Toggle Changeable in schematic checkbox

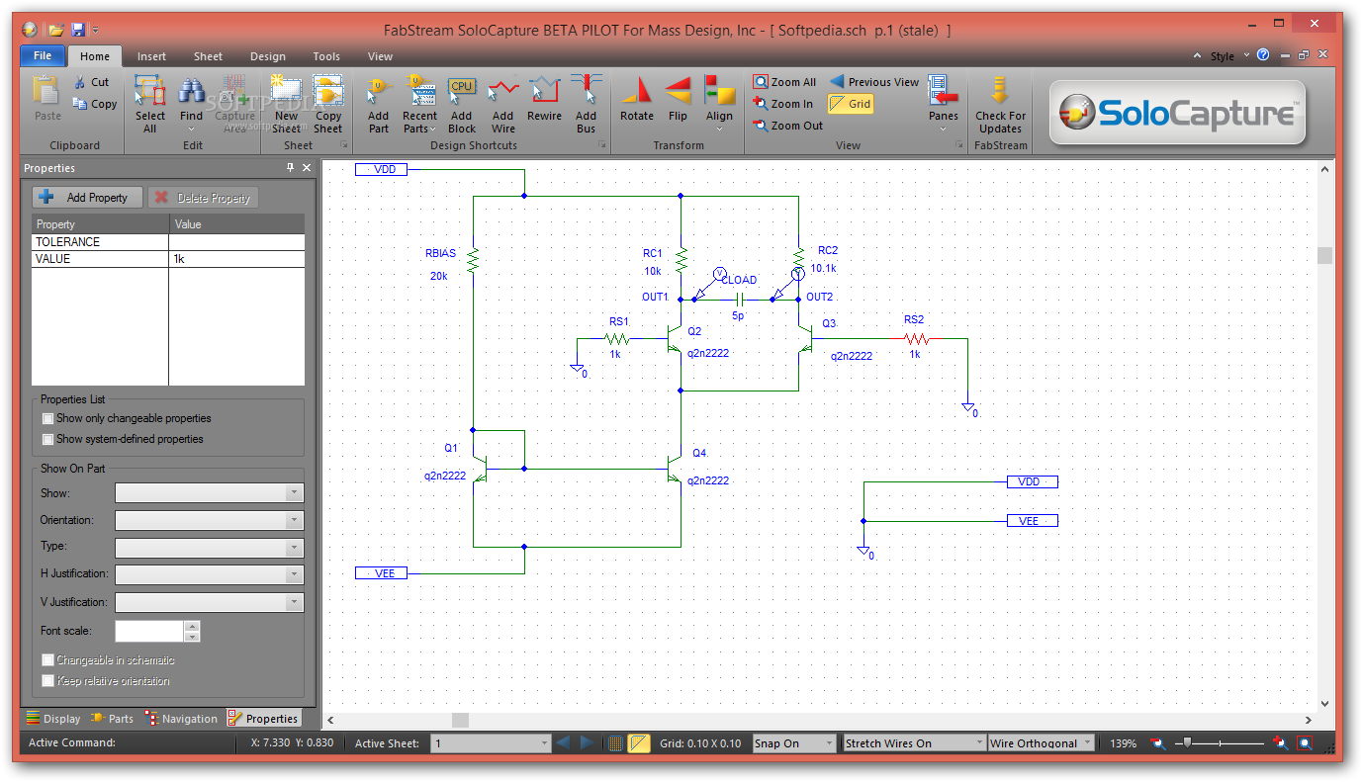point(47,659)
